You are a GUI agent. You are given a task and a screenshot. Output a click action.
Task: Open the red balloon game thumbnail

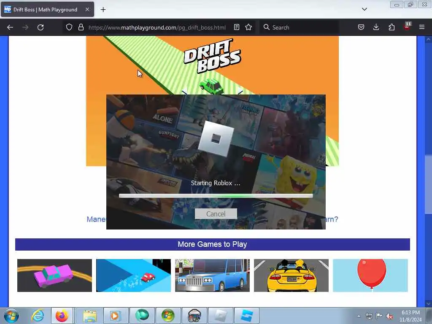(370, 275)
